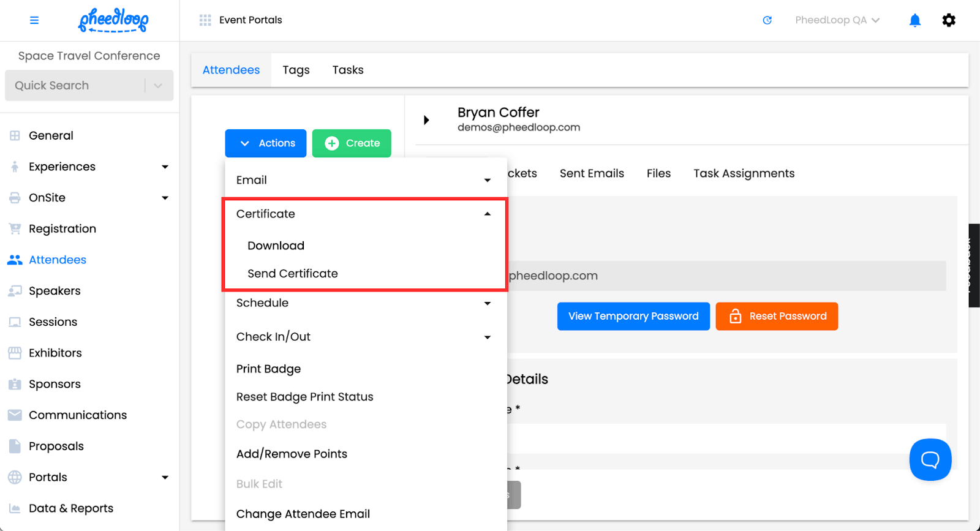Open the notifications bell
The width and height of the screenshot is (980, 531).
pyautogui.click(x=914, y=20)
